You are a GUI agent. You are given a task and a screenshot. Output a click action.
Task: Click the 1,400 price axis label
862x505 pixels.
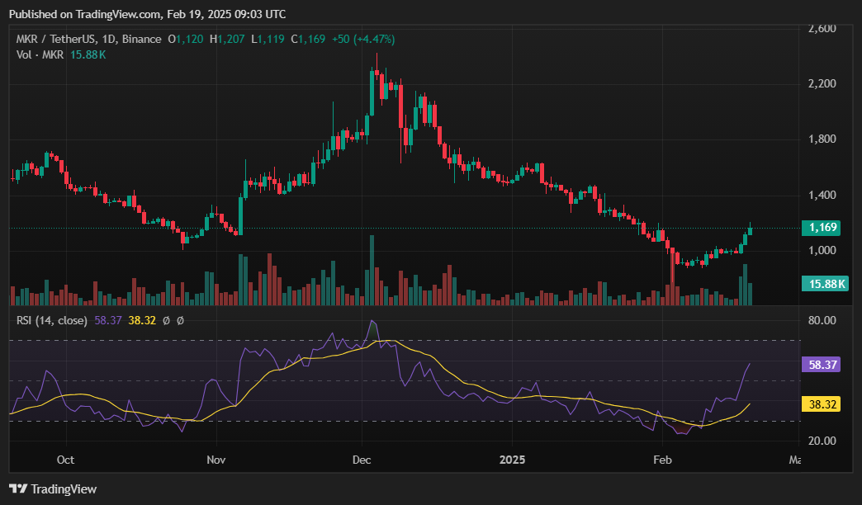[x=822, y=195]
